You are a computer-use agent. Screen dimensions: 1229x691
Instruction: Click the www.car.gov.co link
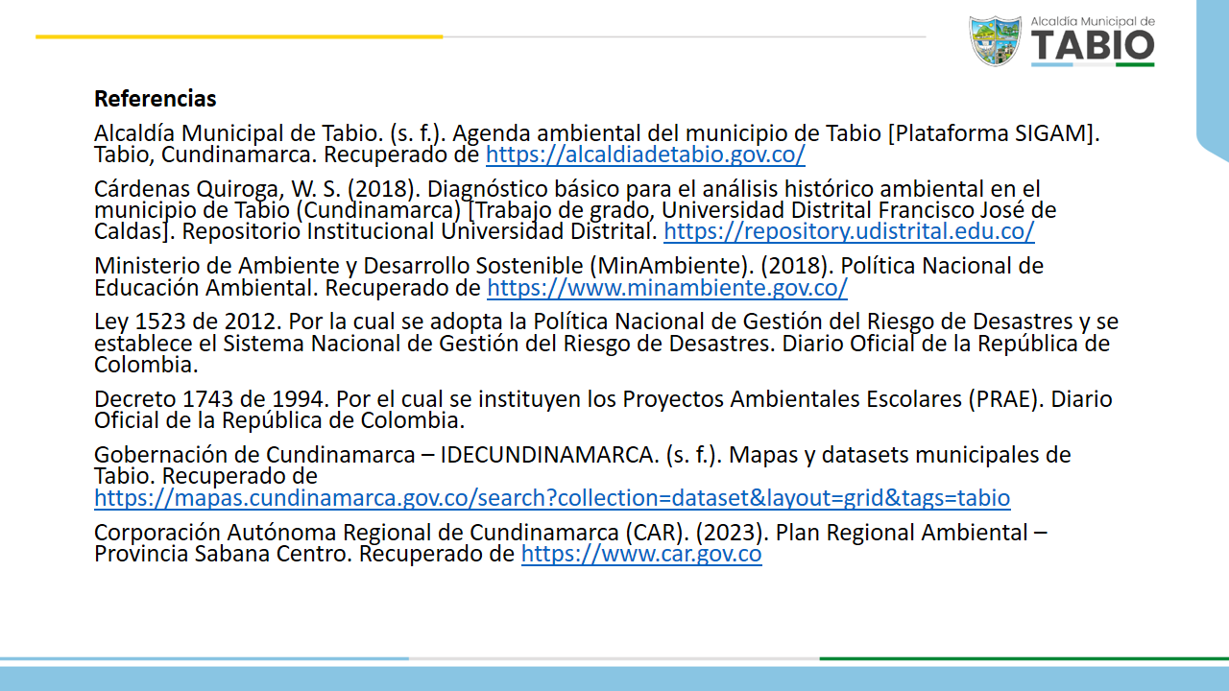(640, 554)
